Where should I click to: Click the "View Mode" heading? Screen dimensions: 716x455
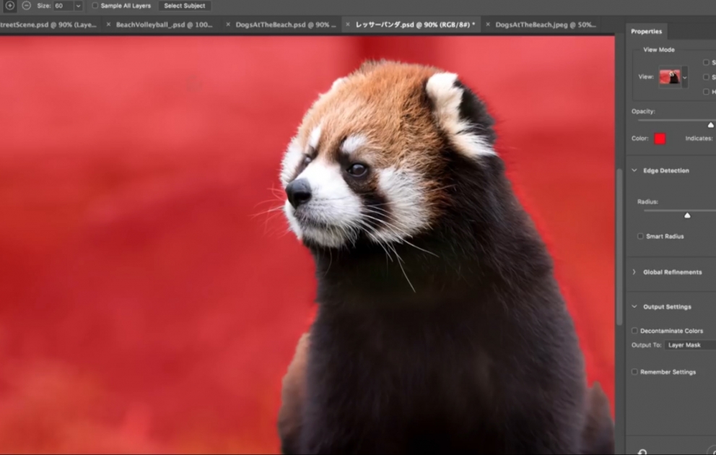(658, 49)
